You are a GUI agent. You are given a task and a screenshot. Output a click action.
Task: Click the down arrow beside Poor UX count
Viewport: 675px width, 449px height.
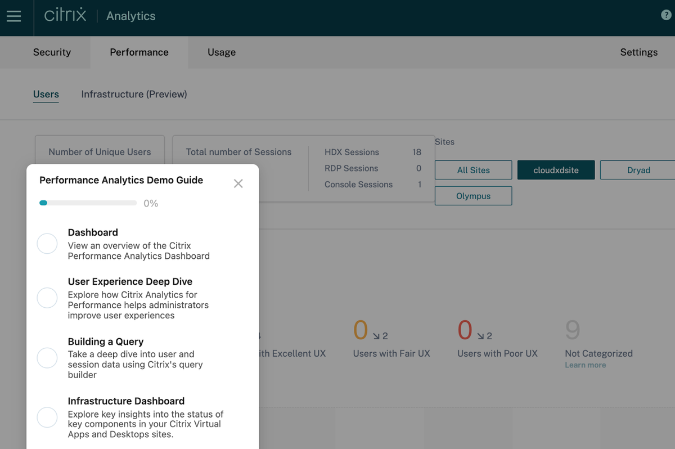pos(480,336)
